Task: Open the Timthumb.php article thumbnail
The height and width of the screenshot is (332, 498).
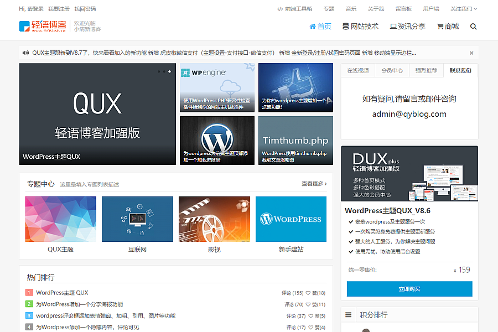Action: click(x=295, y=141)
